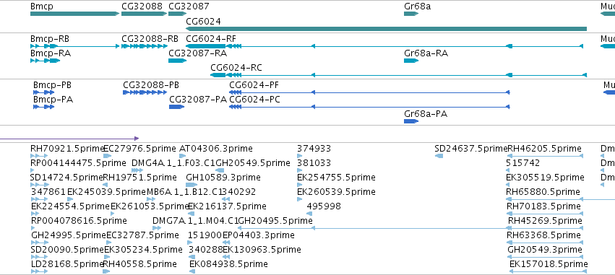Click EST EK261053.5prime

click(150, 206)
